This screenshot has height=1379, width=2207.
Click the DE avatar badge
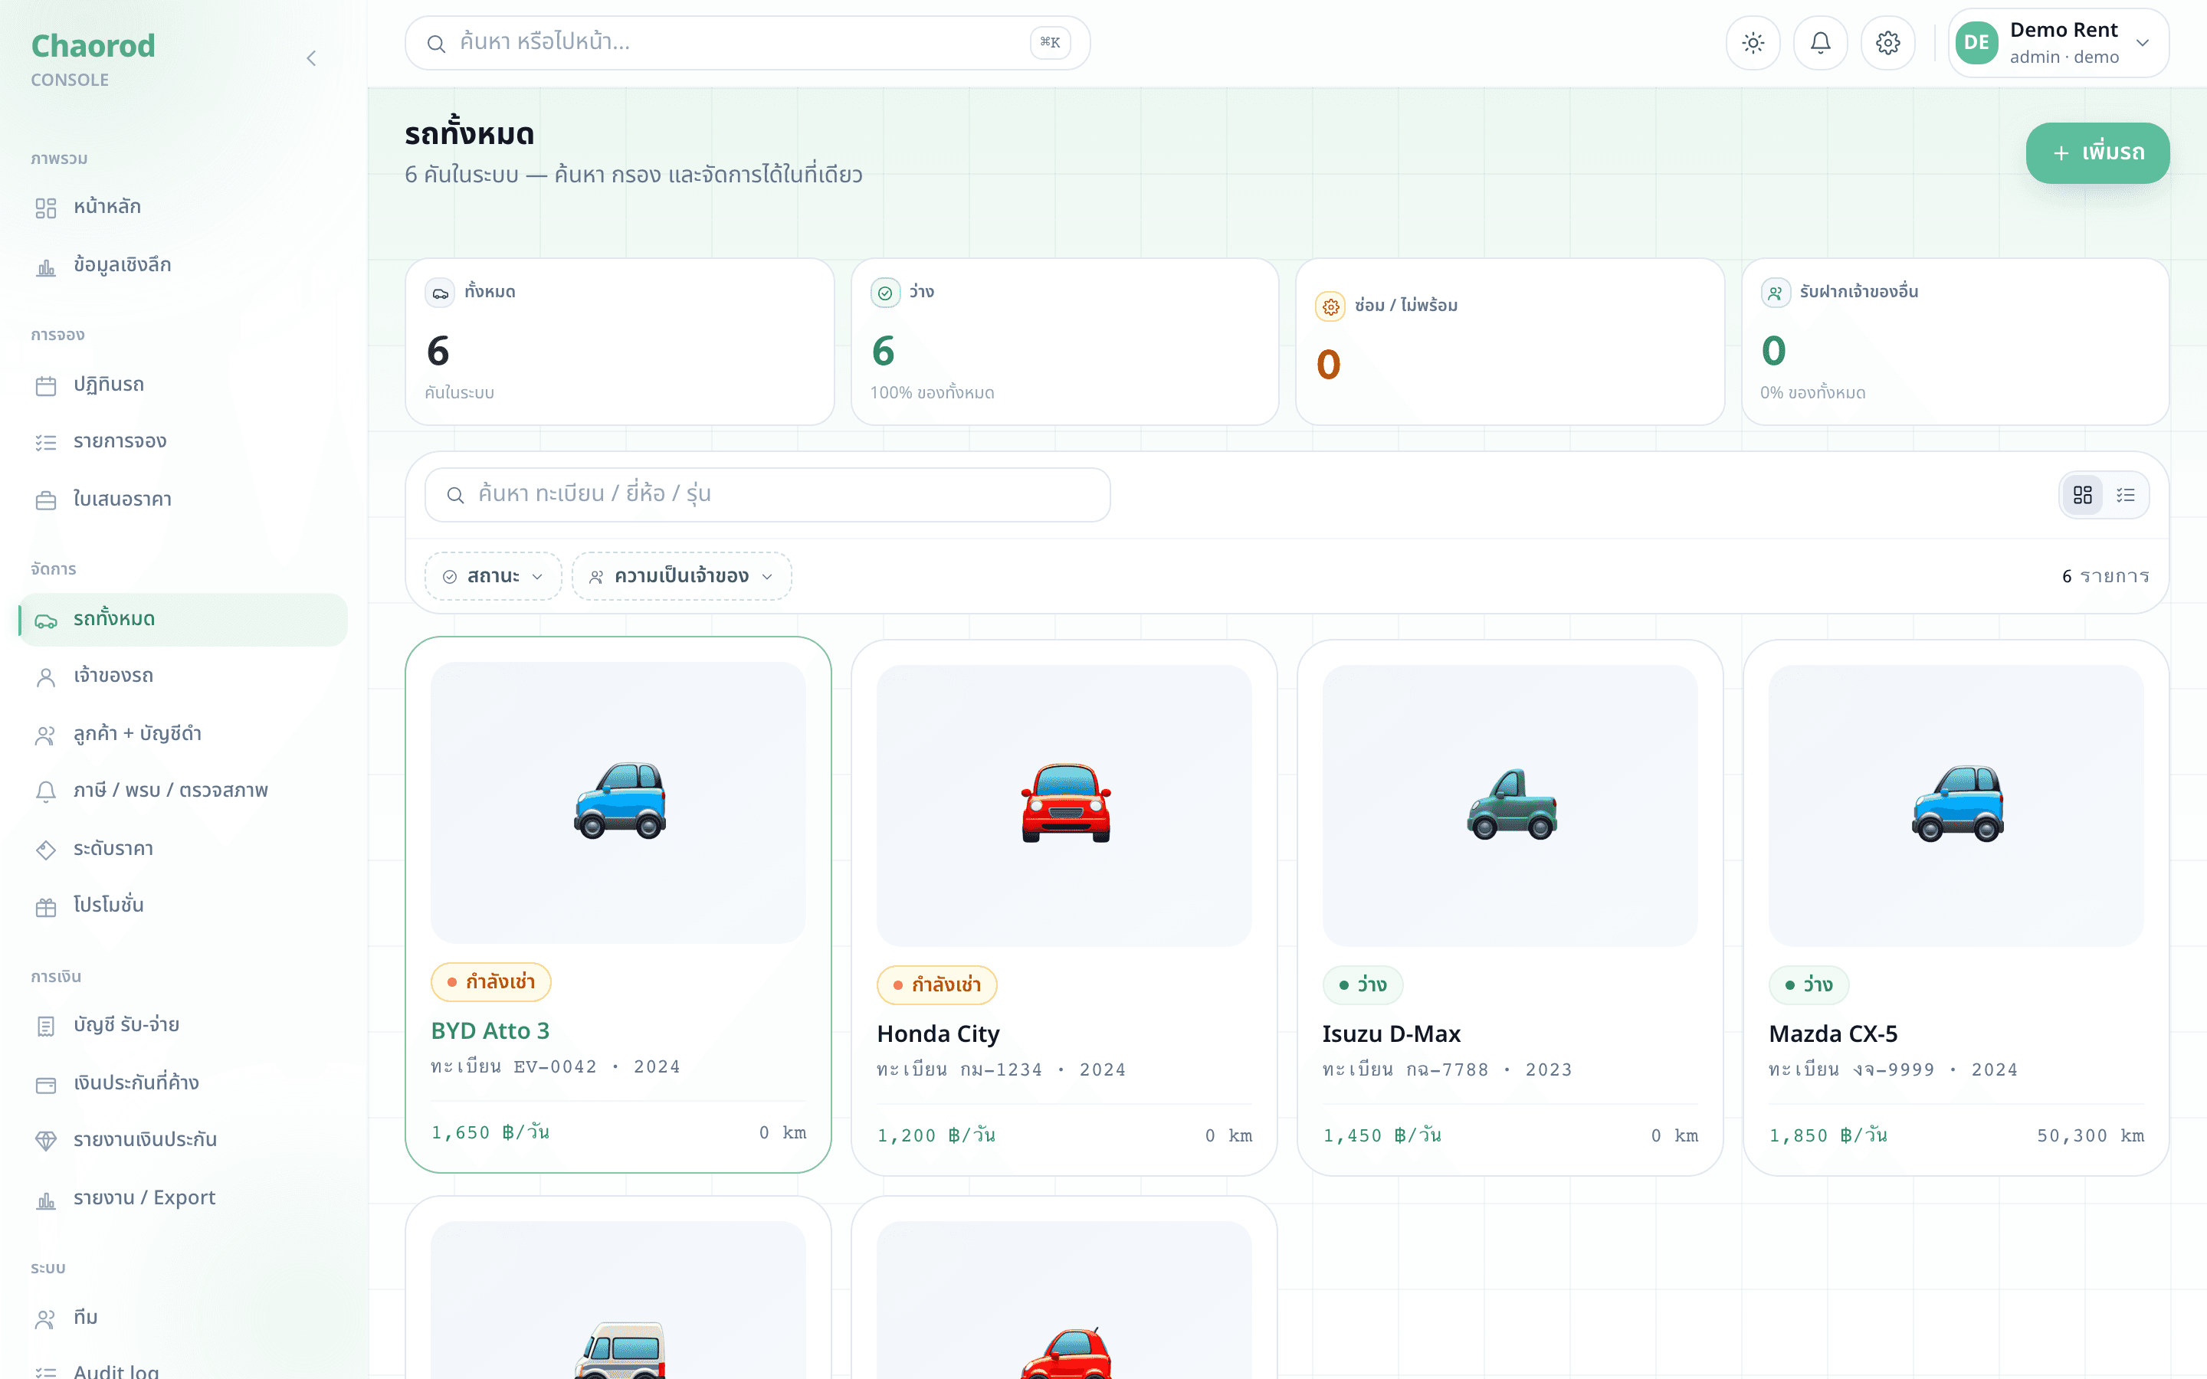coord(1976,43)
